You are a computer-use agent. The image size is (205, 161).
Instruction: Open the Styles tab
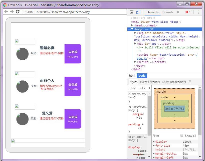[x=134, y=82]
